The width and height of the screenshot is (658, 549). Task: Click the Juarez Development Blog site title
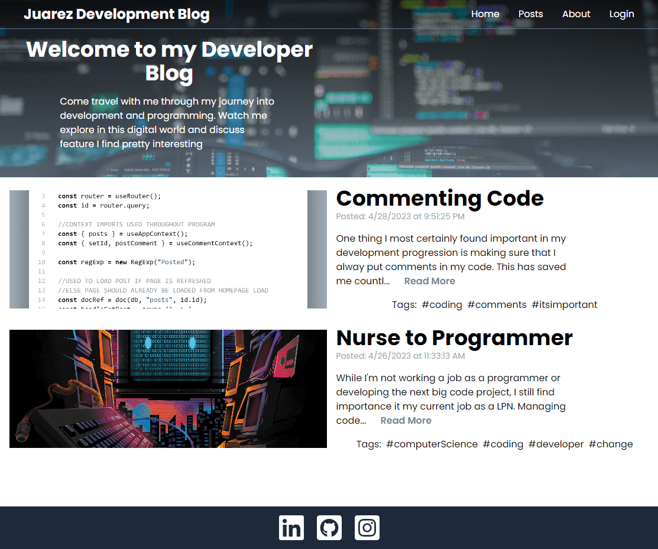coord(116,14)
